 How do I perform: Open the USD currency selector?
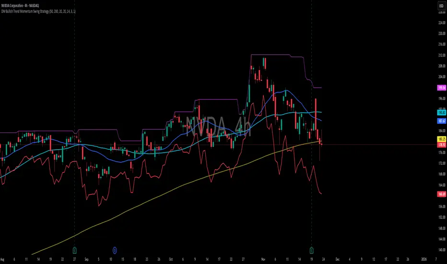pos(442,6)
